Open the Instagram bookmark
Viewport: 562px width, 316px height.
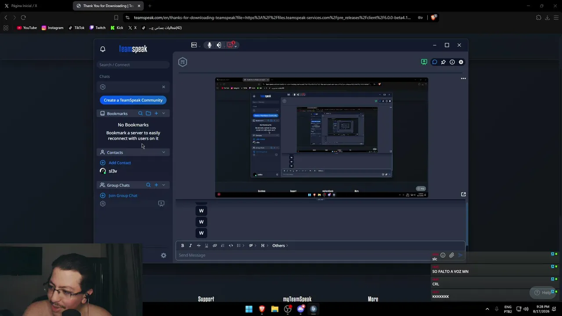click(52, 28)
